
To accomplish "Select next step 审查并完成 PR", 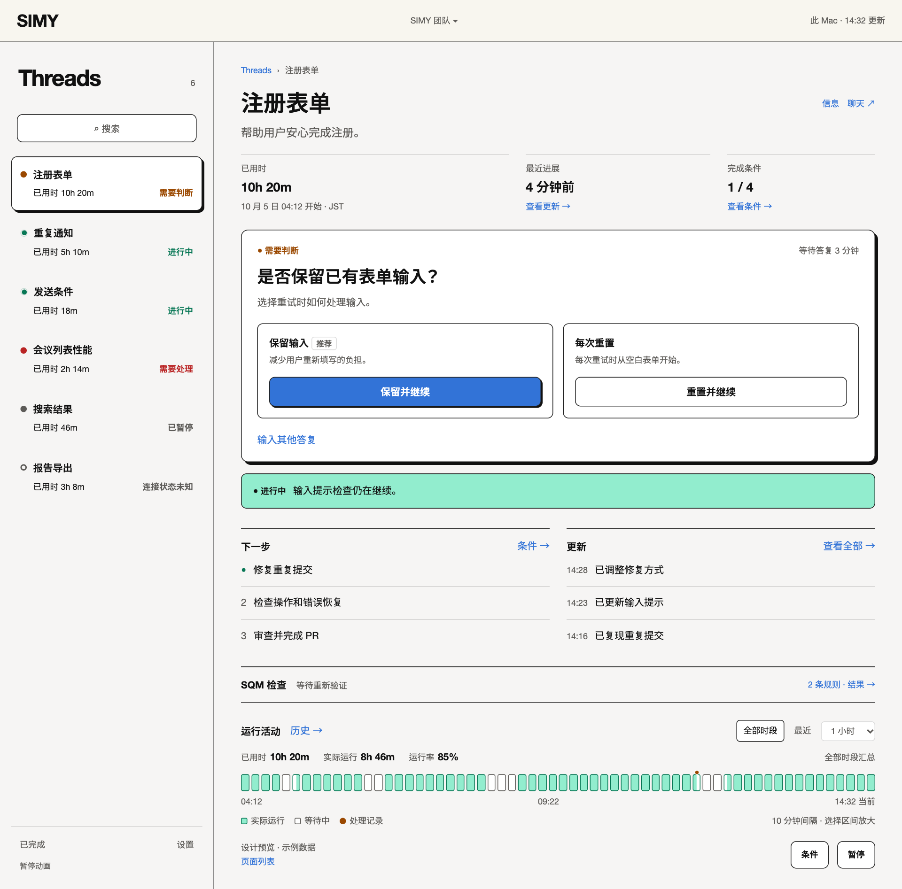I will [x=395, y=636].
